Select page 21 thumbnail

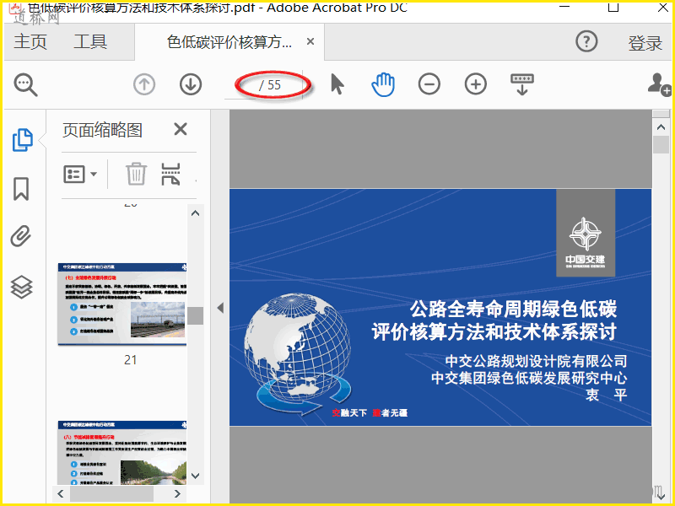[122, 304]
